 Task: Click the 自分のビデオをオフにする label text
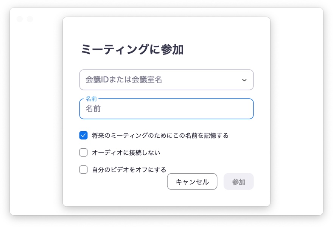(x=129, y=169)
